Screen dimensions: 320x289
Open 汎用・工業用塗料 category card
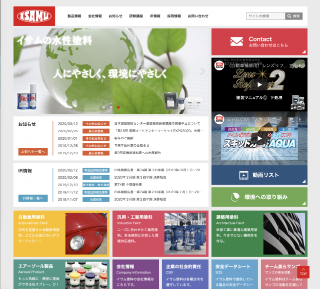(160, 234)
